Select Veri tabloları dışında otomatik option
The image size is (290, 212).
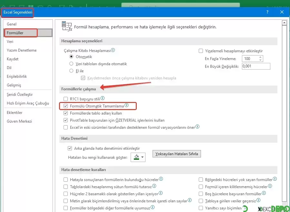tap(71, 64)
